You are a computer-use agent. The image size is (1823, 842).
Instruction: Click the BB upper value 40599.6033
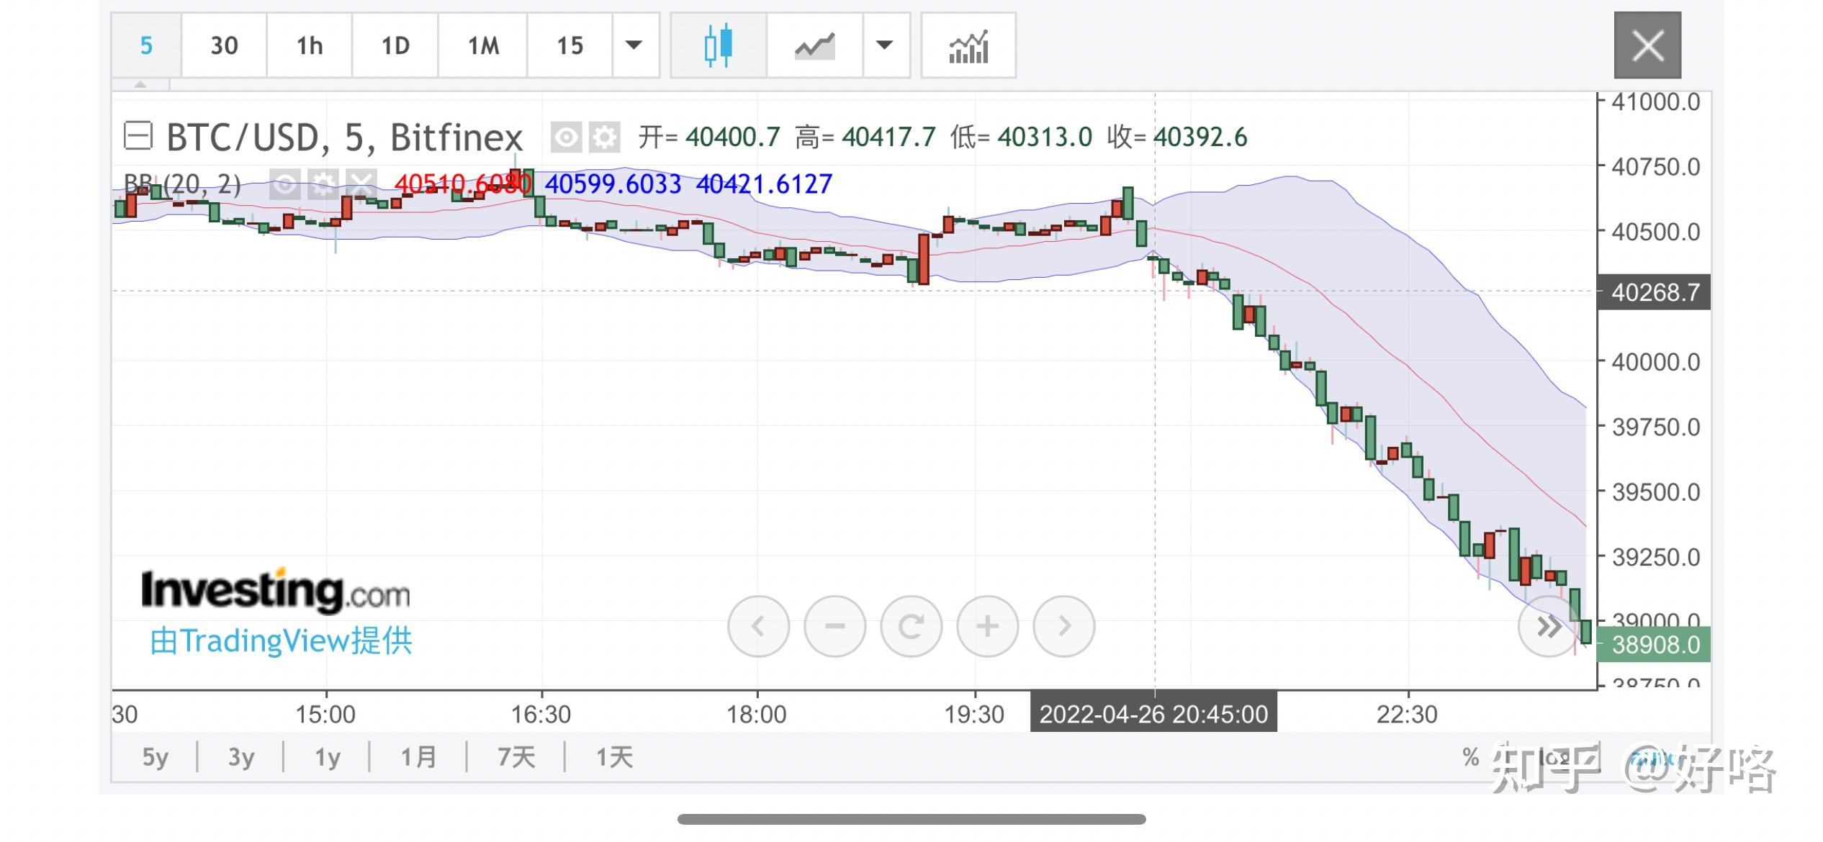click(613, 184)
